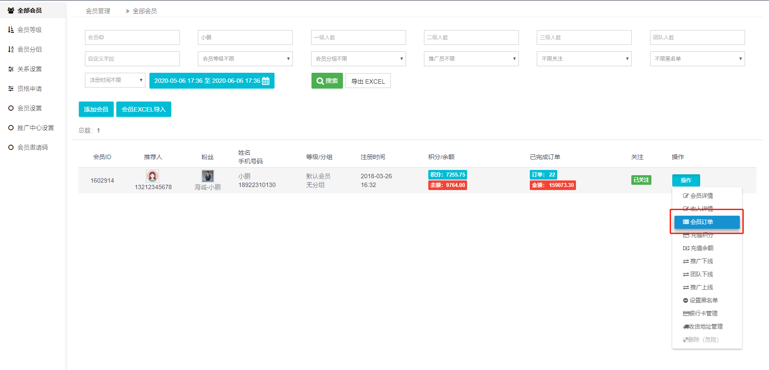Screen dimensions: 769x370
Task: Focus the 二级人数 input field
Action: pos(471,37)
